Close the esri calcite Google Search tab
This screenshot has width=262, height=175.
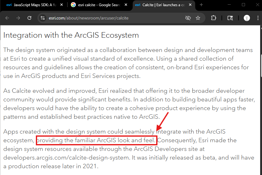pos(126,5)
